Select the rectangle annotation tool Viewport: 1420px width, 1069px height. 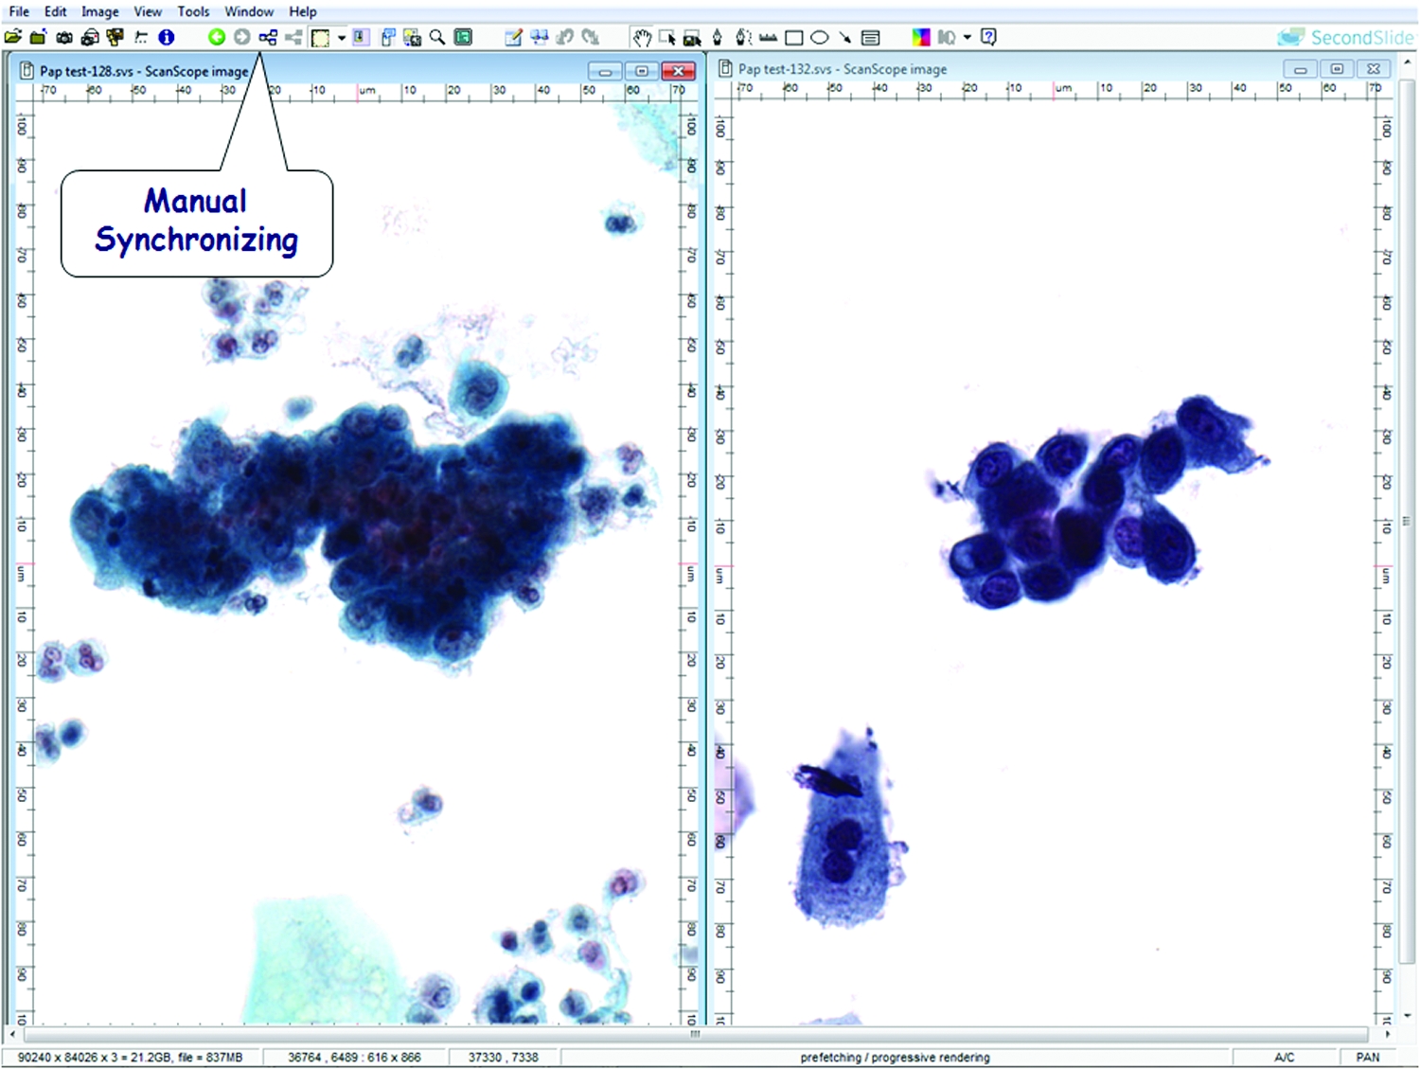click(x=794, y=37)
